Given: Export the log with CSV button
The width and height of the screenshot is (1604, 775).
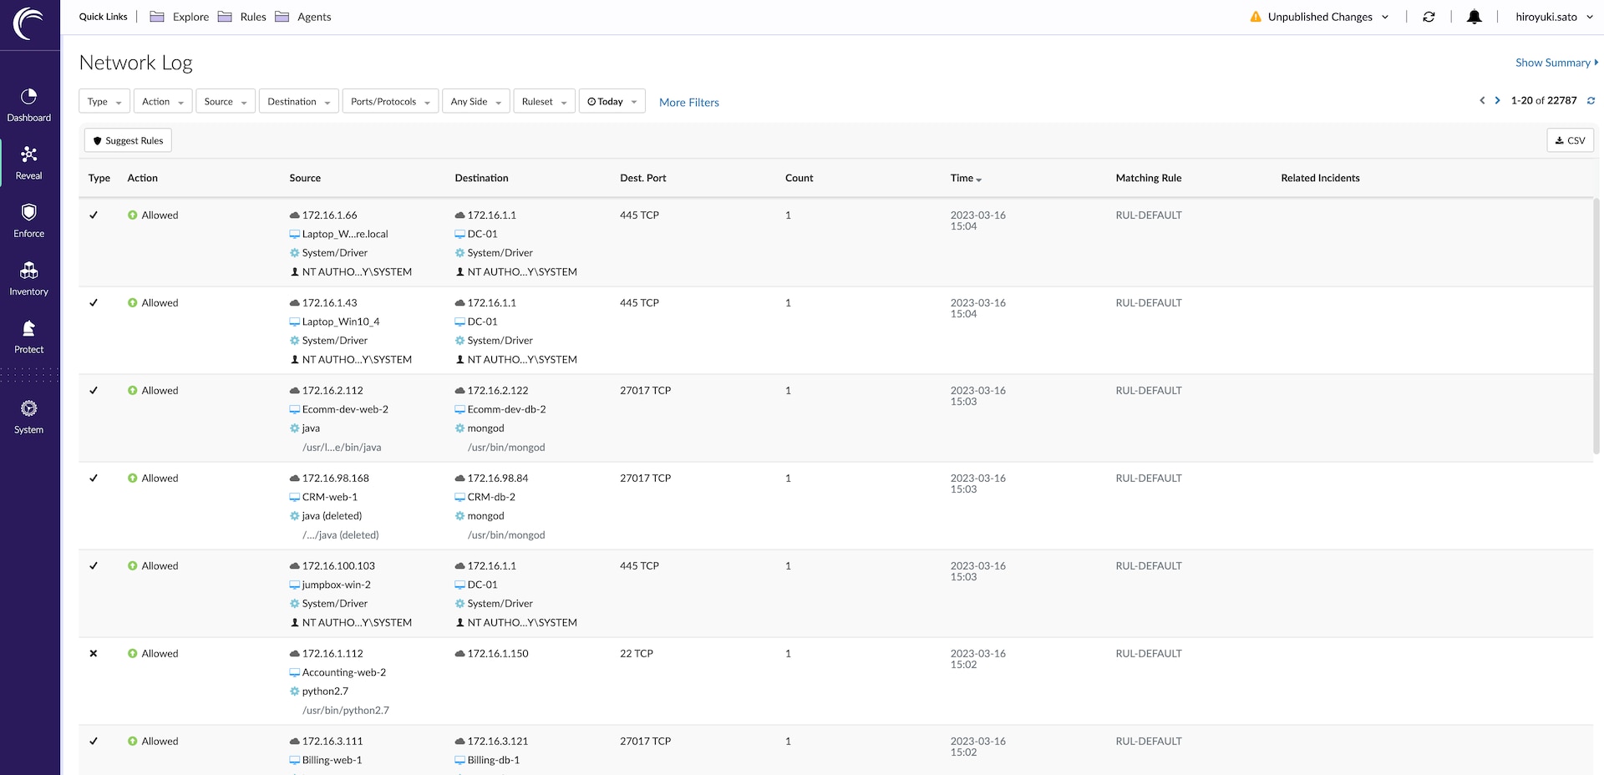Looking at the screenshot, I should click(1570, 140).
